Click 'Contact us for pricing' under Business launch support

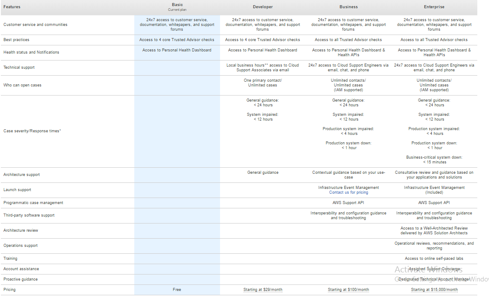tap(348, 192)
